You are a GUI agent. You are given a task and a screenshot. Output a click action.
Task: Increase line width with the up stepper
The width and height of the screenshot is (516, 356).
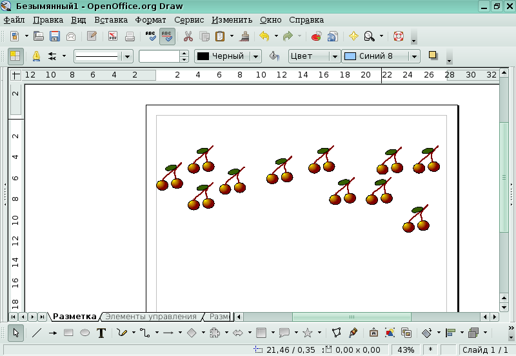pyautogui.click(x=184, y=54)
